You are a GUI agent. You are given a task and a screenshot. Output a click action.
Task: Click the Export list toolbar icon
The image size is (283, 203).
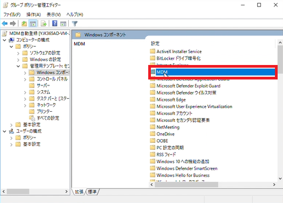coord(43,24)
